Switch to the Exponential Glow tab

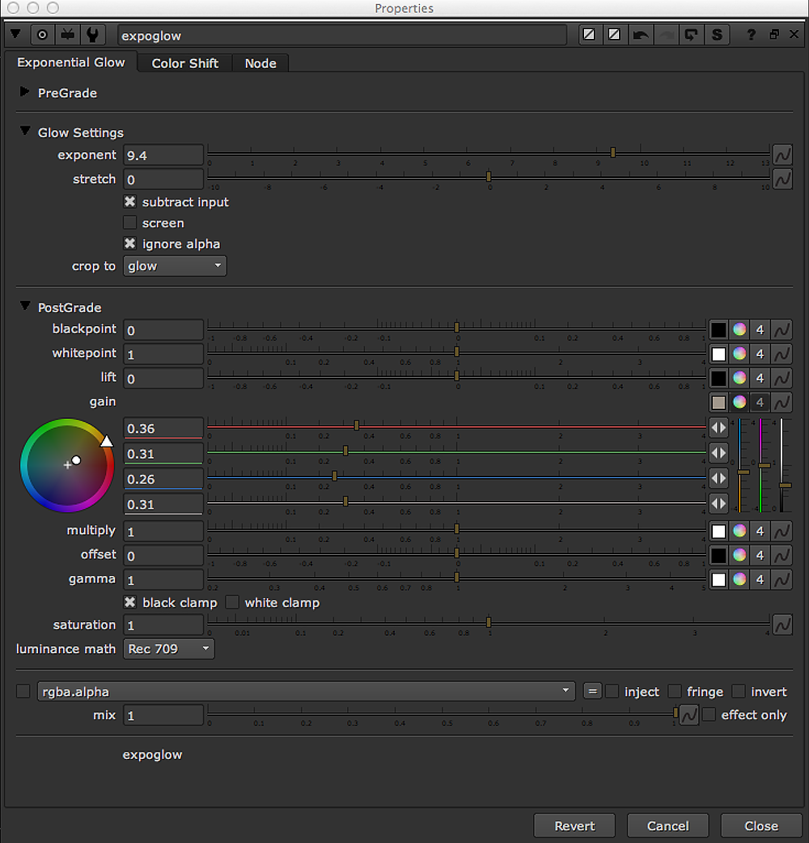click(x=71, y=62)
